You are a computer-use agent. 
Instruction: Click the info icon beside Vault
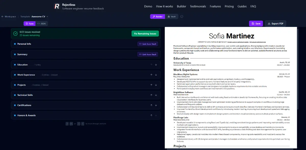[182, 17]
